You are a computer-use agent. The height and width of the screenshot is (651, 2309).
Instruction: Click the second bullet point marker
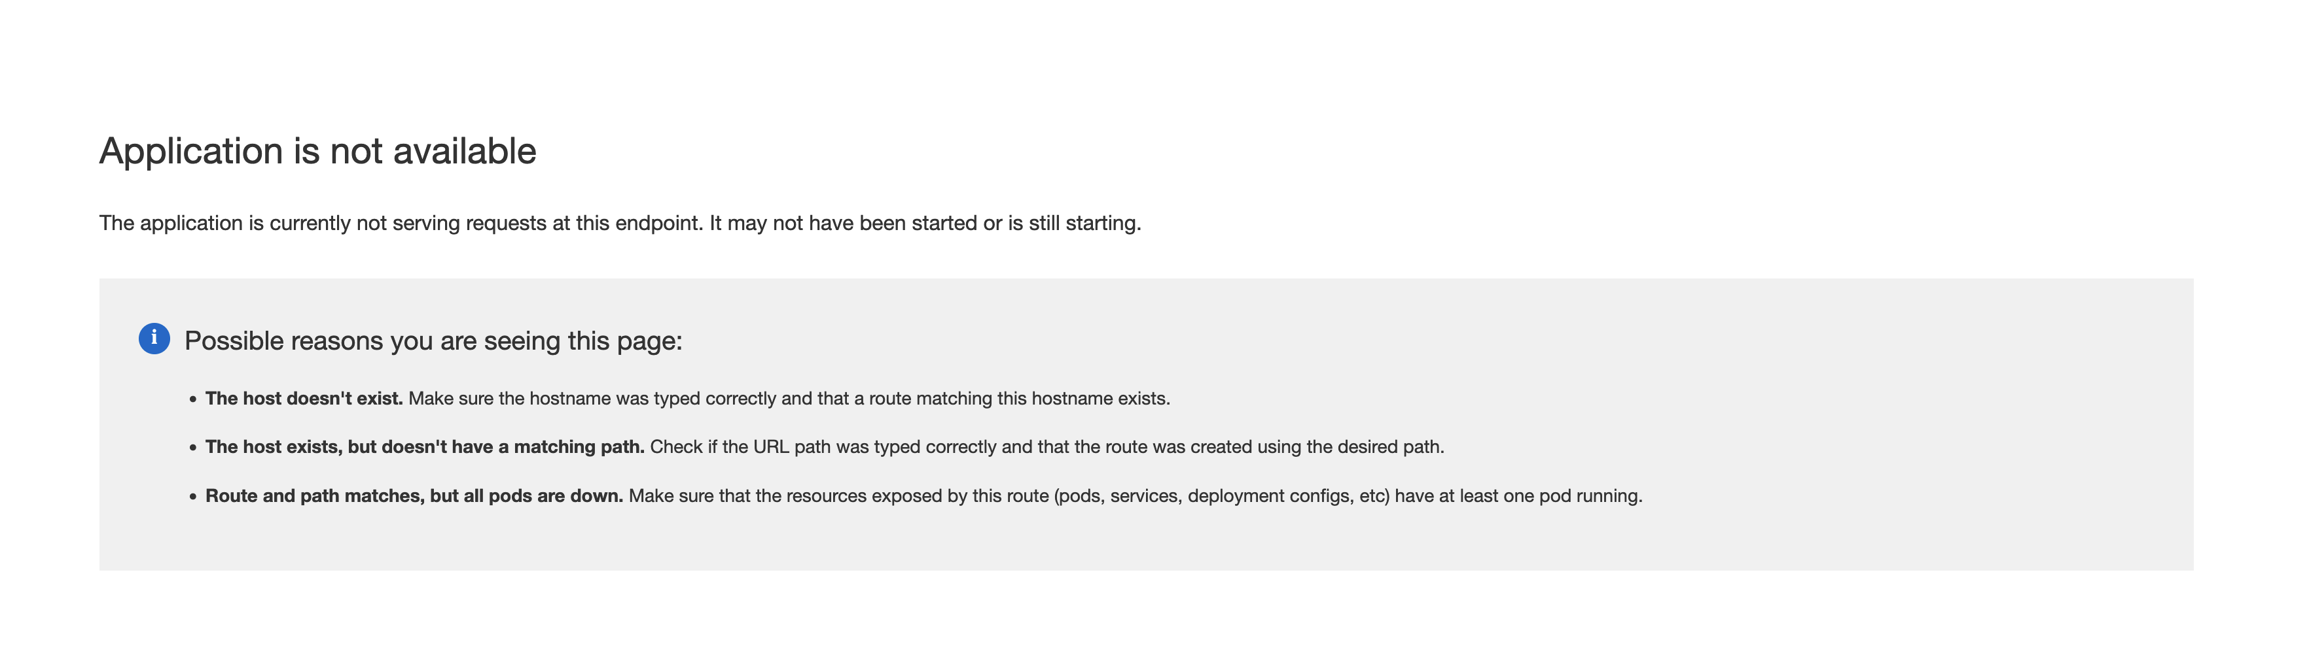192,448
